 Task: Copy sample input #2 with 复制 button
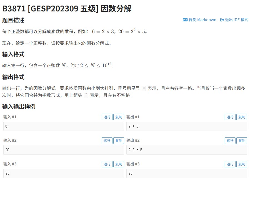(x=119, y=141)
